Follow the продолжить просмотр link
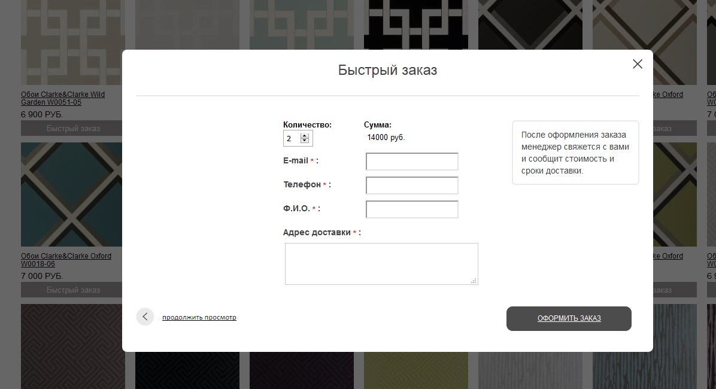Screen dimensions: 716x389 pyautogui.click(x=199, y=317)
